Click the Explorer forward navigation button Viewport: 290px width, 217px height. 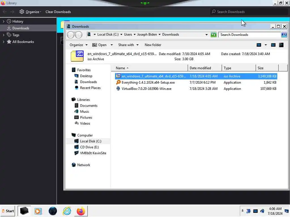[79, 35]
